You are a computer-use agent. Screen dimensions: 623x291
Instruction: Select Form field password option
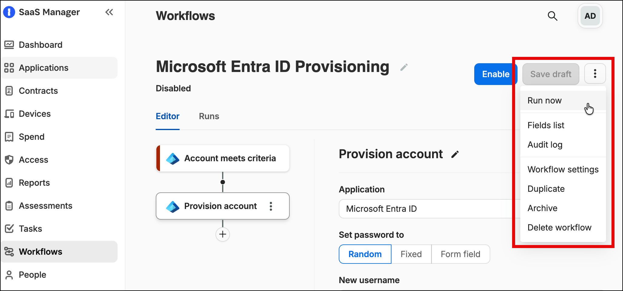[461, 254]
